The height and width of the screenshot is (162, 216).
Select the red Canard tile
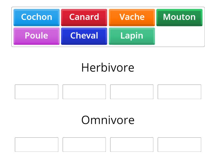click(x=84, y=17)
